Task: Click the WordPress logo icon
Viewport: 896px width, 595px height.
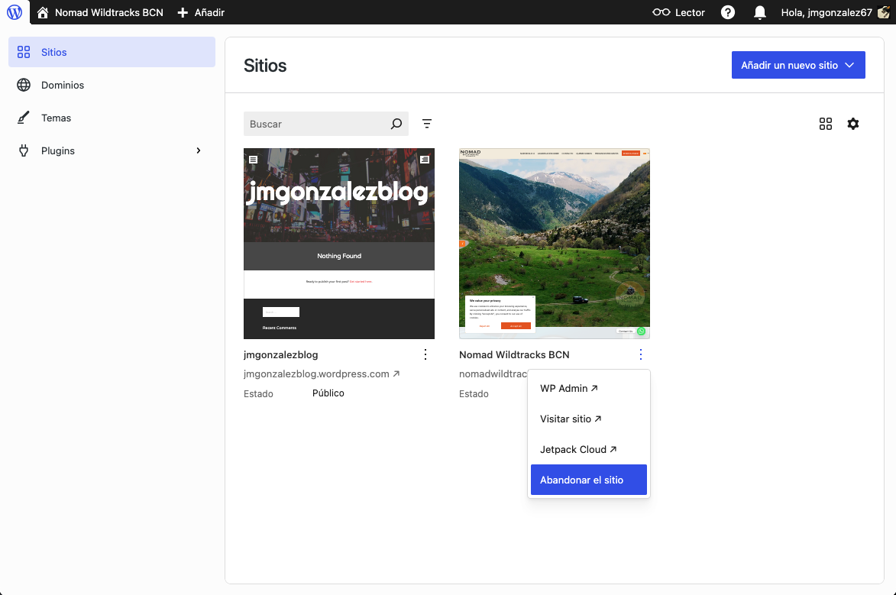Action: point(15,12)
